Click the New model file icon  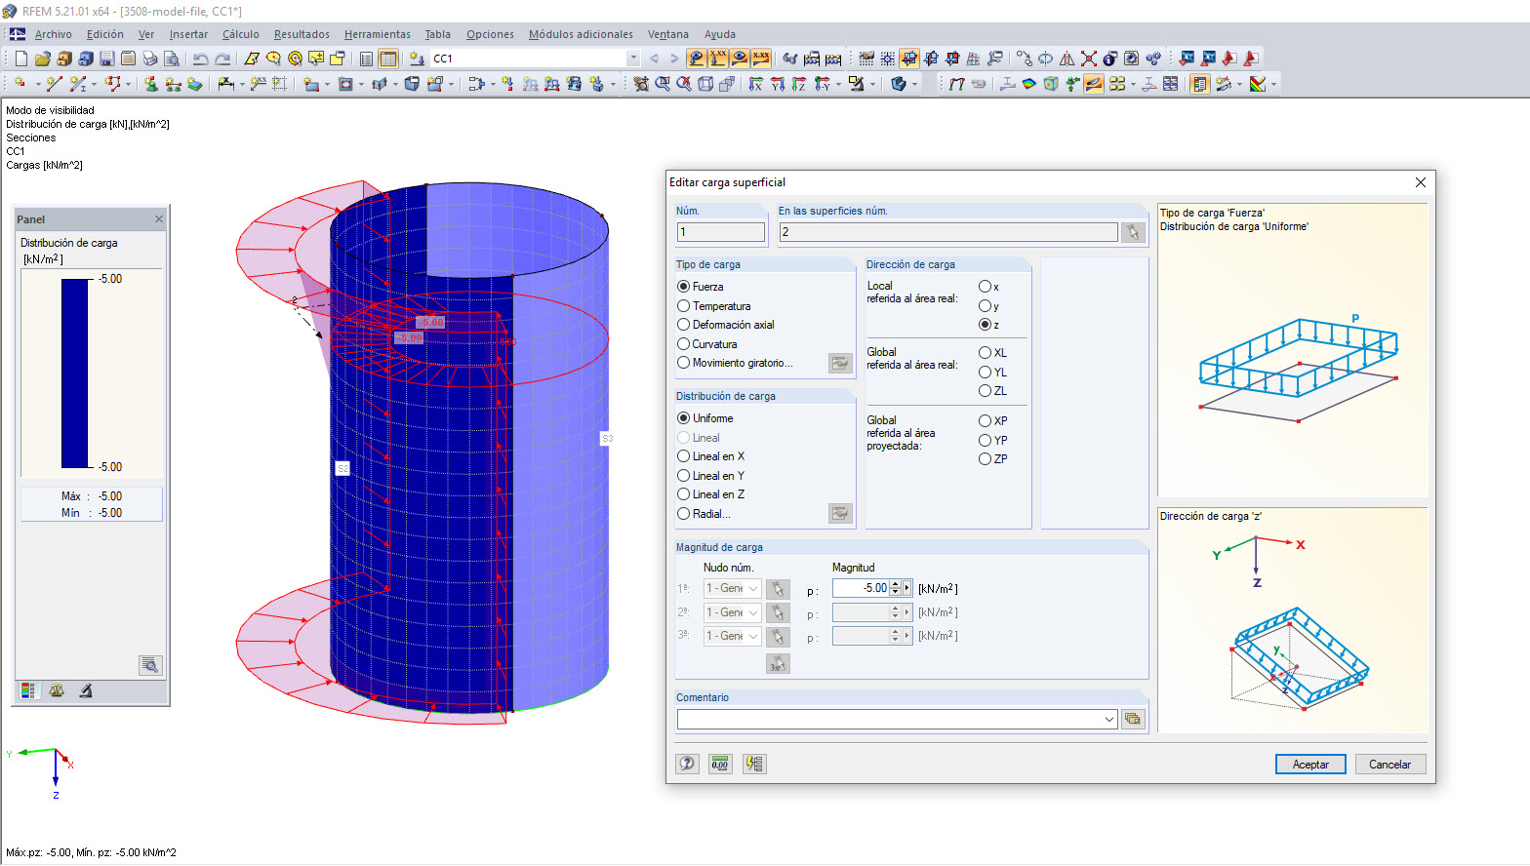[20, 59]
